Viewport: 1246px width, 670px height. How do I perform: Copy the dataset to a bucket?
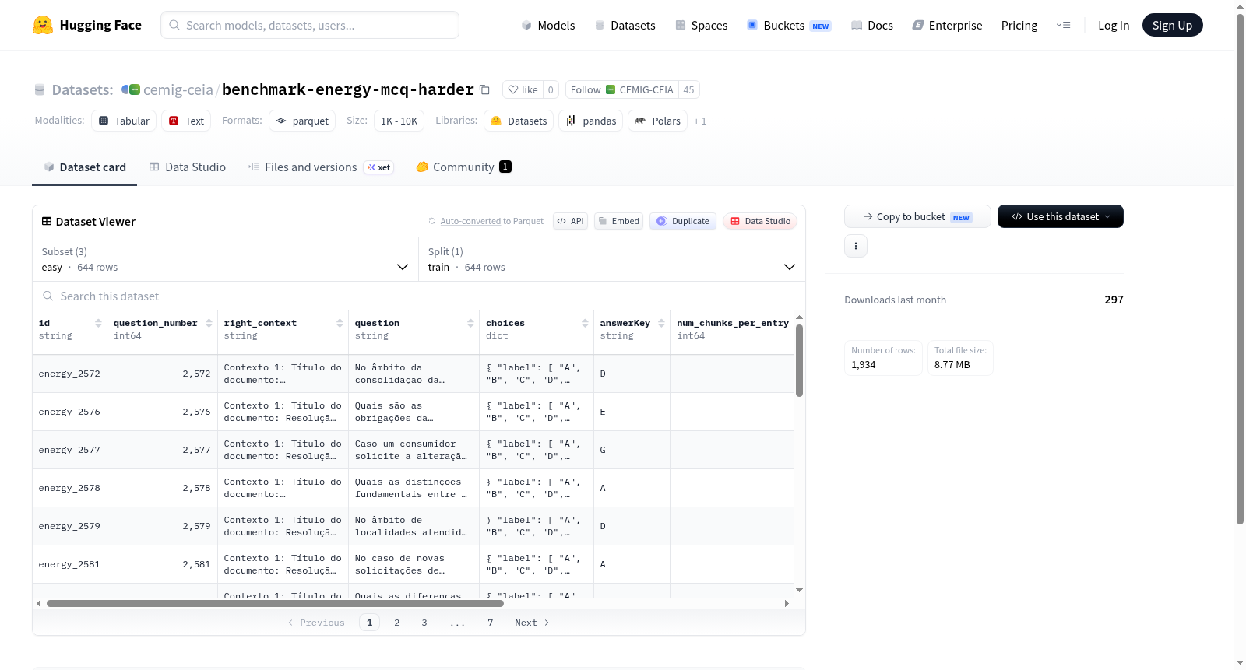coord(917,216)
